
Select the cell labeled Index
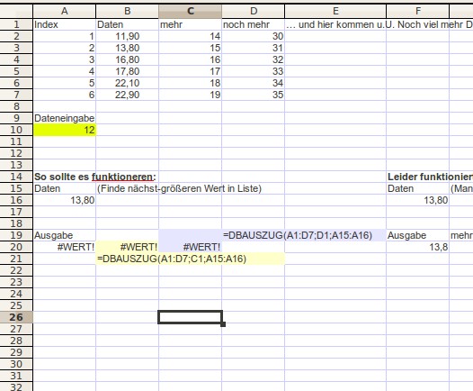coord(65,24)
